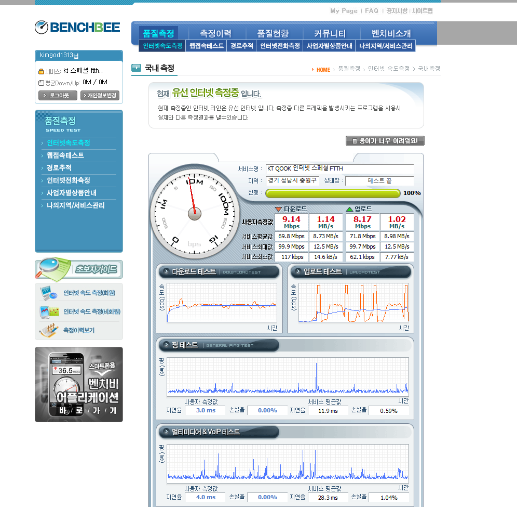Open the FAQ link
517x507 pixels.
372,11
